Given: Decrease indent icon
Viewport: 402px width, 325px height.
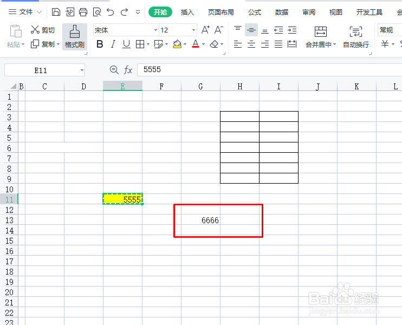Looking at the screenshot, I should coord(278,30).
